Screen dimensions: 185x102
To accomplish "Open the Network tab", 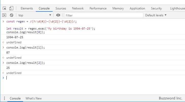I will [x=78, y=8].
